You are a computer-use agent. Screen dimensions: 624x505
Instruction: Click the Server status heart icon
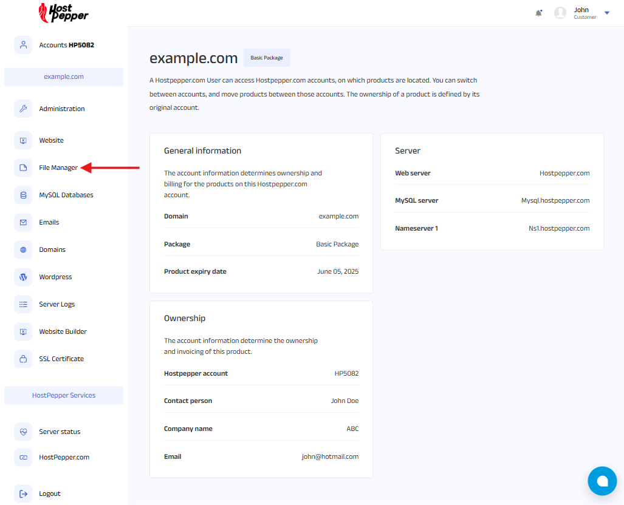pos(23,432)
